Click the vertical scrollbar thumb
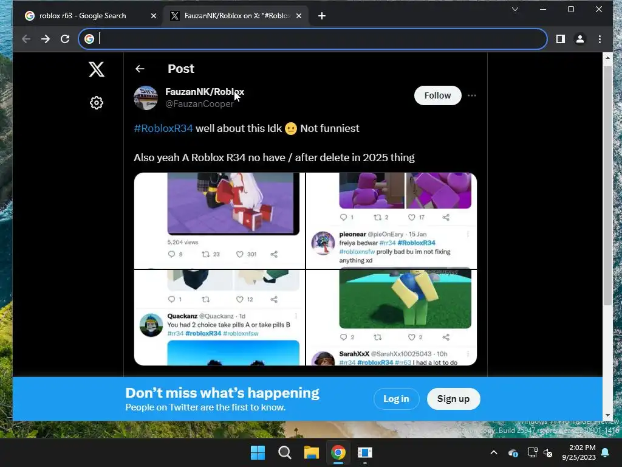 click(607, 185)
